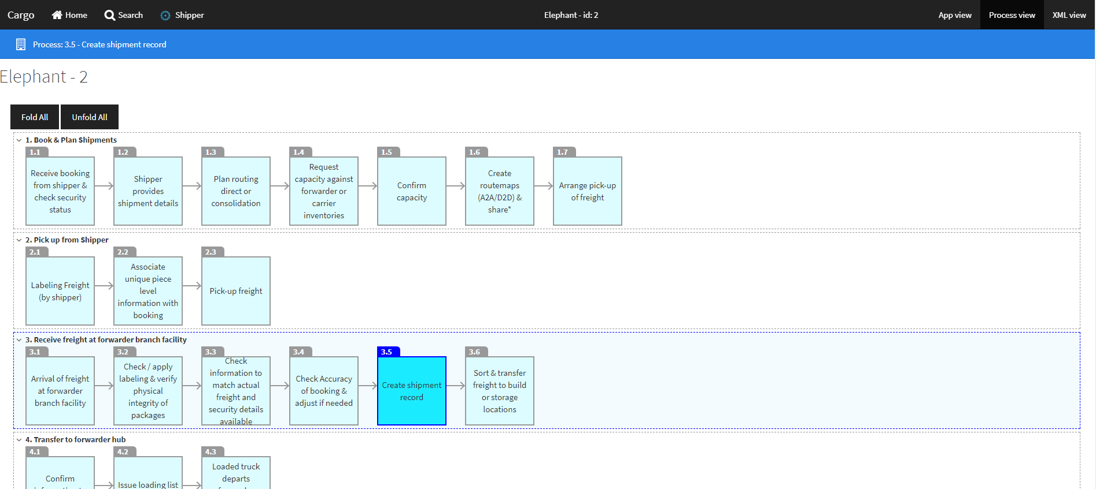The width and height of the screenshot is (1096, 489).
Task: Click the Search magnifier icon
Action: [109, 15]
